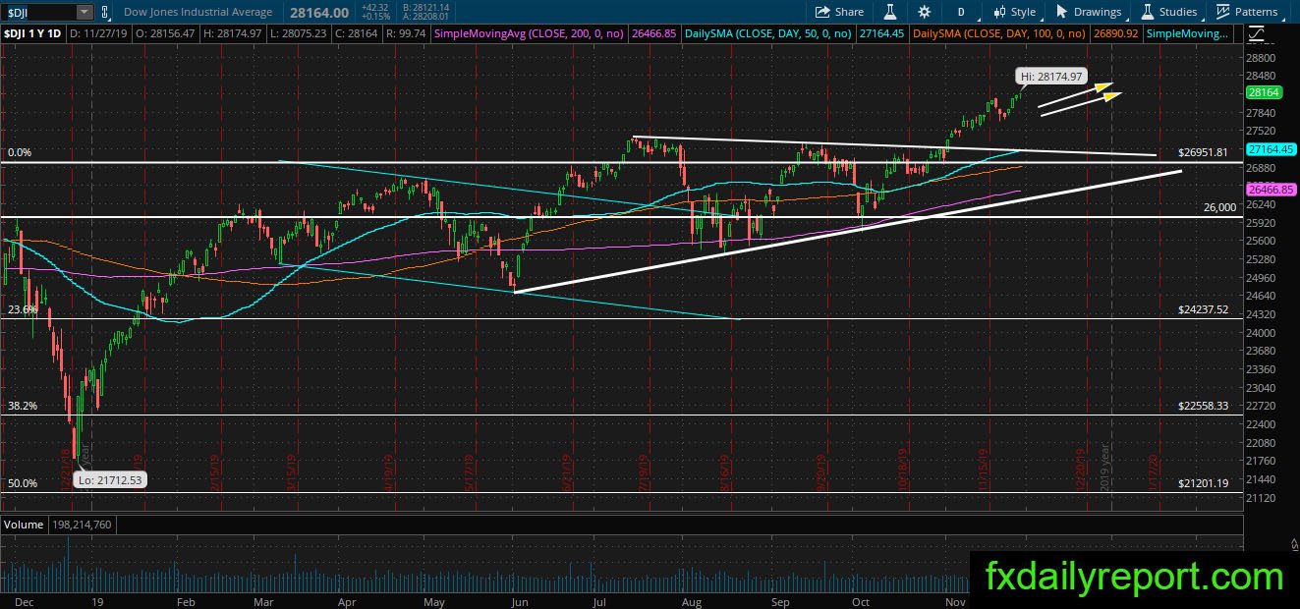
Task: Open the Studies menu
Action: coord(1168,12)
